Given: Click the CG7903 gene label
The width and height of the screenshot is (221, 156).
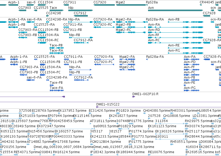Looking at the screenshot, I should (x=25, y=8).
